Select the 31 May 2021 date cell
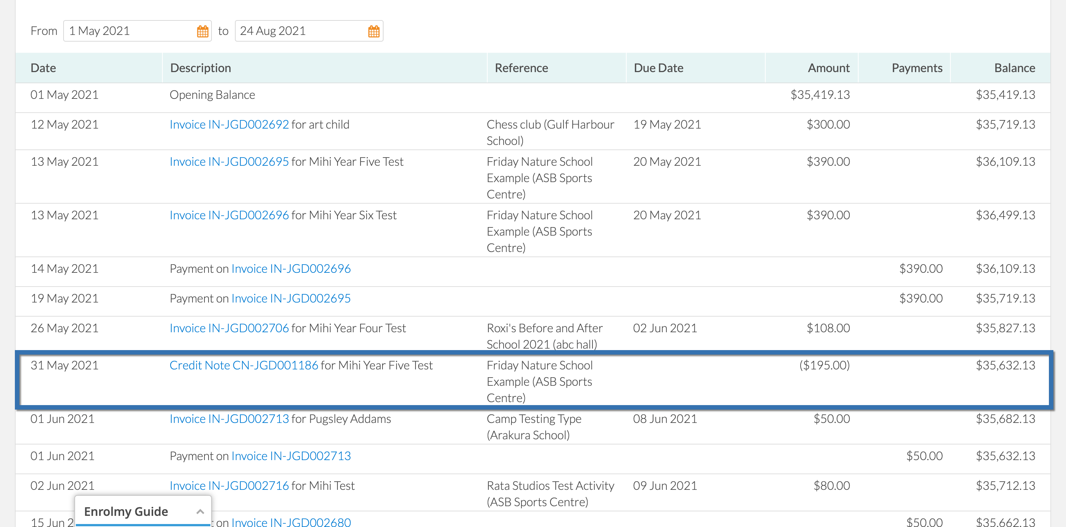 65,366
